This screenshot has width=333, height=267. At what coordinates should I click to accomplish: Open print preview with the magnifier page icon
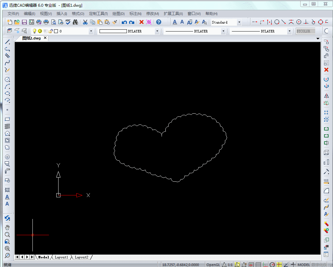[54, 22]
